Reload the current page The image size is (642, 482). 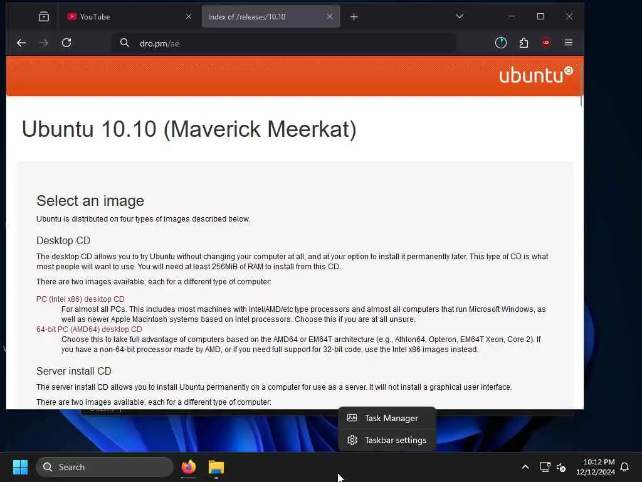coord(66,43)
